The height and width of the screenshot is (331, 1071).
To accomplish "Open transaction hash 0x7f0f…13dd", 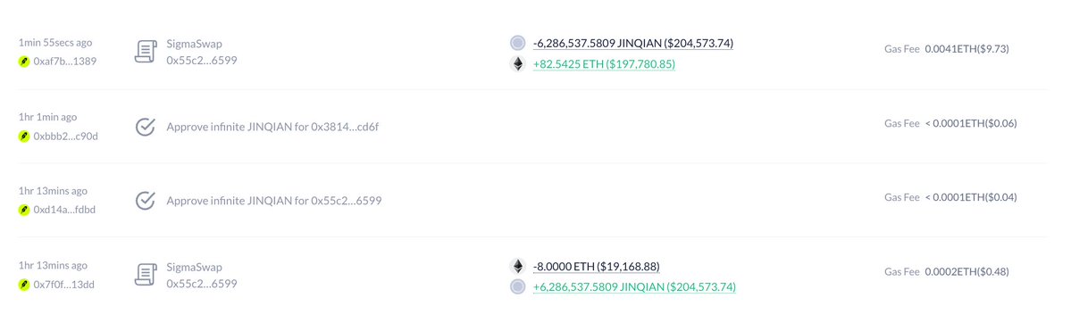I will click(x=64, y=285).
